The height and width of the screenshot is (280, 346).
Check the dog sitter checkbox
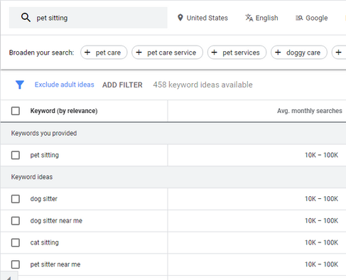pos(16,199)
